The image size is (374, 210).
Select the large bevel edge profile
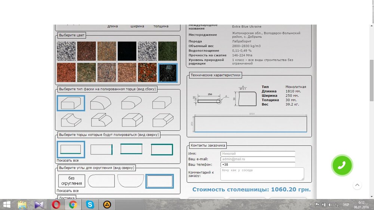[x=132, y=120]
